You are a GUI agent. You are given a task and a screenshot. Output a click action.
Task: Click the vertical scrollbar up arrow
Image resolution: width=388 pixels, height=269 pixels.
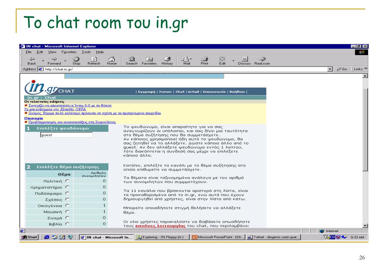(x=365, y=76)
